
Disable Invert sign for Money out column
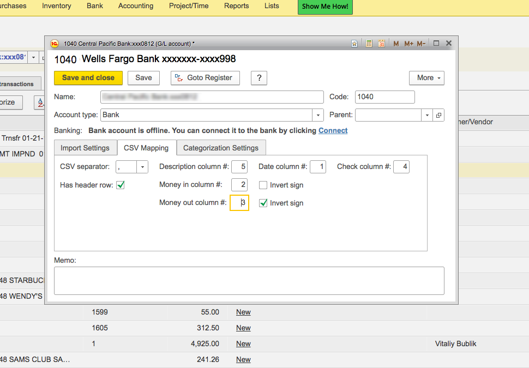point(263,203)
